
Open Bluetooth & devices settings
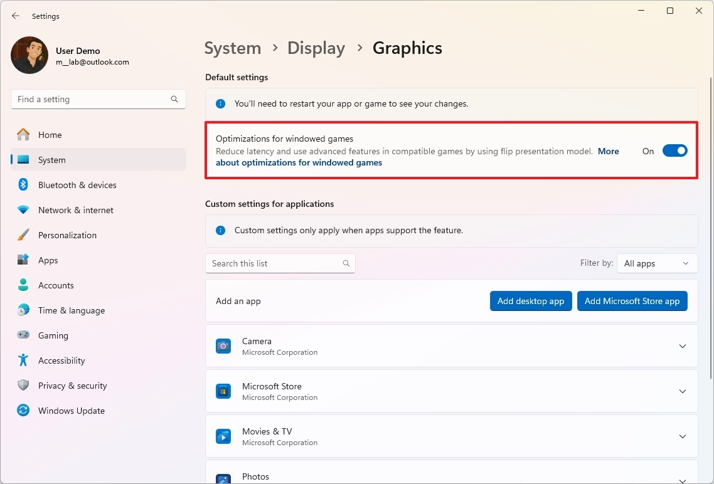(x=99, y=185)
